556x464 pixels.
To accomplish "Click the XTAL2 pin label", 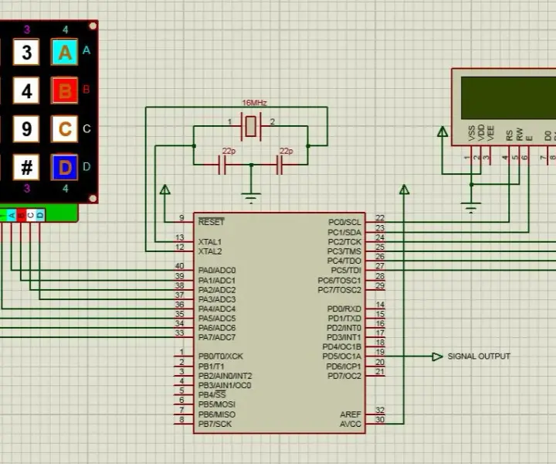I will (x=210, y=251).
